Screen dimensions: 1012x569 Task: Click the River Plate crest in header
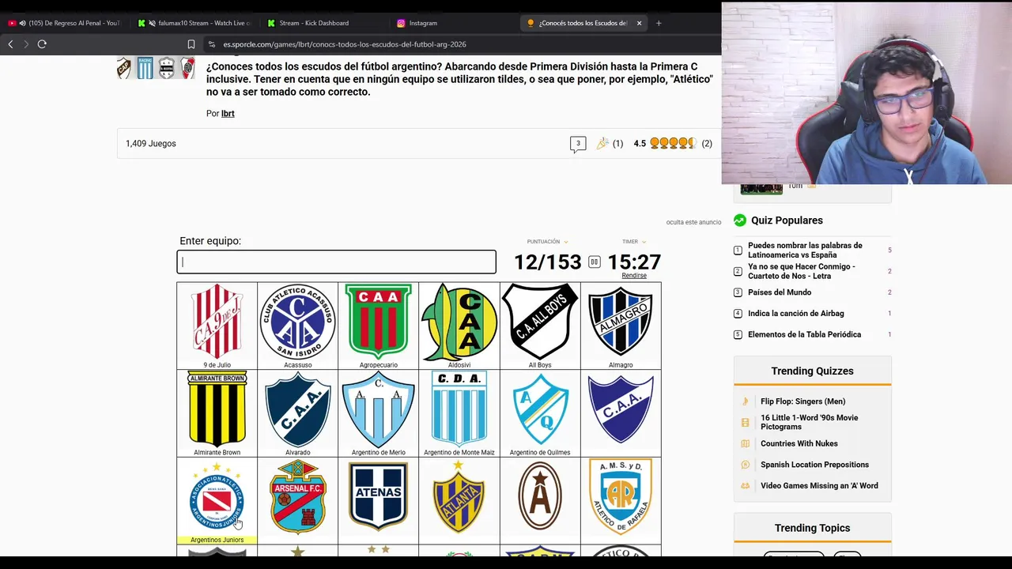pyautogui.click(x=187, y=68)
